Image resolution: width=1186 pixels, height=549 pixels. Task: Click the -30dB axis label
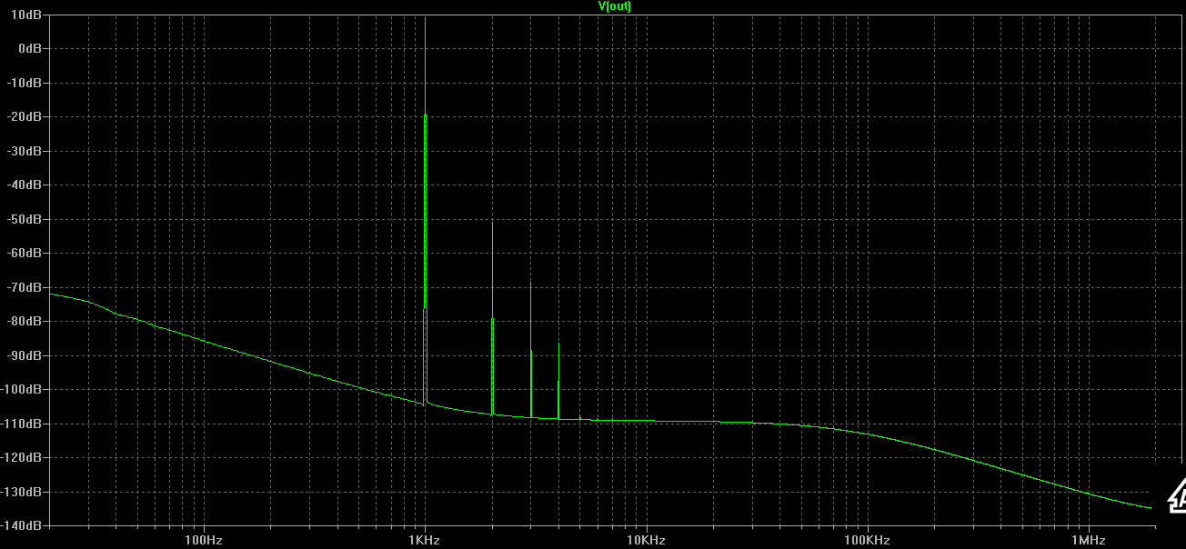click(26, 150)
